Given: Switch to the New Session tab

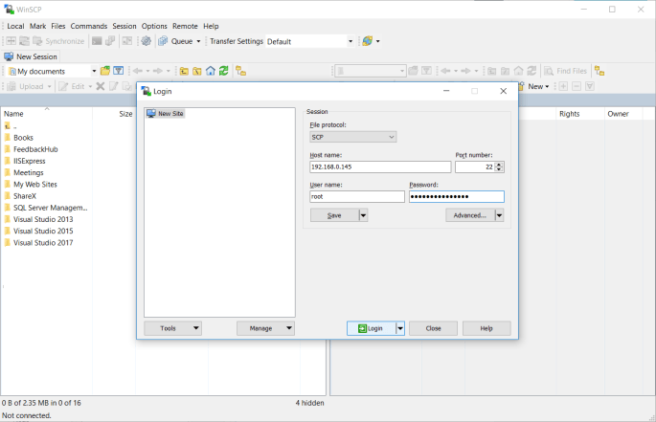Looking at the screenshot, I should coord(31,56).
